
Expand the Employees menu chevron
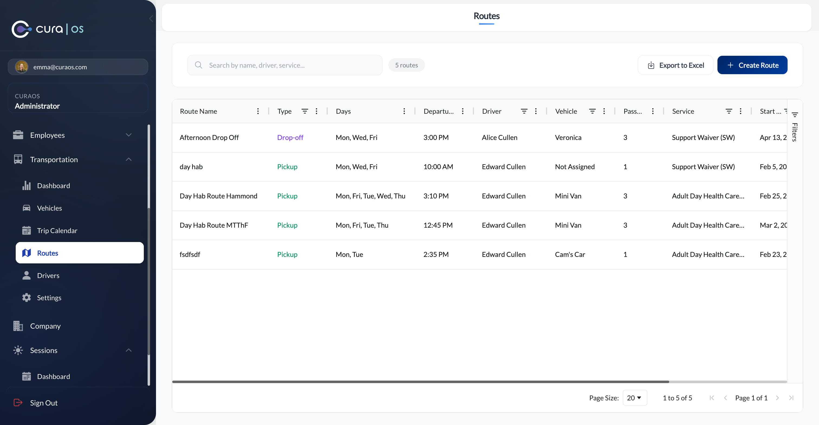[x=128, y=135]
